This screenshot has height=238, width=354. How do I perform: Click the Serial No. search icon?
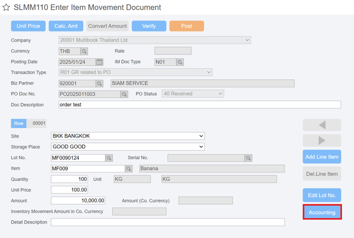(249, 158)
